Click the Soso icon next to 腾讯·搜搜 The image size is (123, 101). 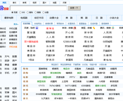[x=113, y=28]
